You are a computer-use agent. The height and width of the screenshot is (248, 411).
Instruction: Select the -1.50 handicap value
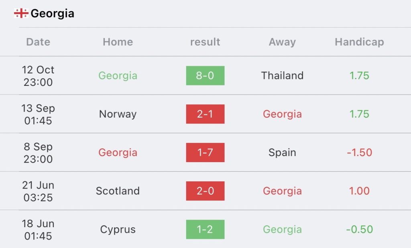pos(359,152)
